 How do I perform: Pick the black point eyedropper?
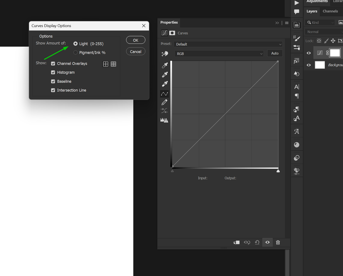click(x=165, y=65)
